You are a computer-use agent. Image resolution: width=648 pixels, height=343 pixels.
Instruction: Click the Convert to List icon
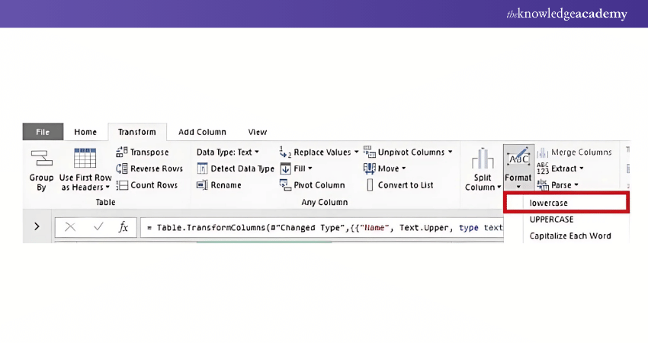click(x=370, y=185)
